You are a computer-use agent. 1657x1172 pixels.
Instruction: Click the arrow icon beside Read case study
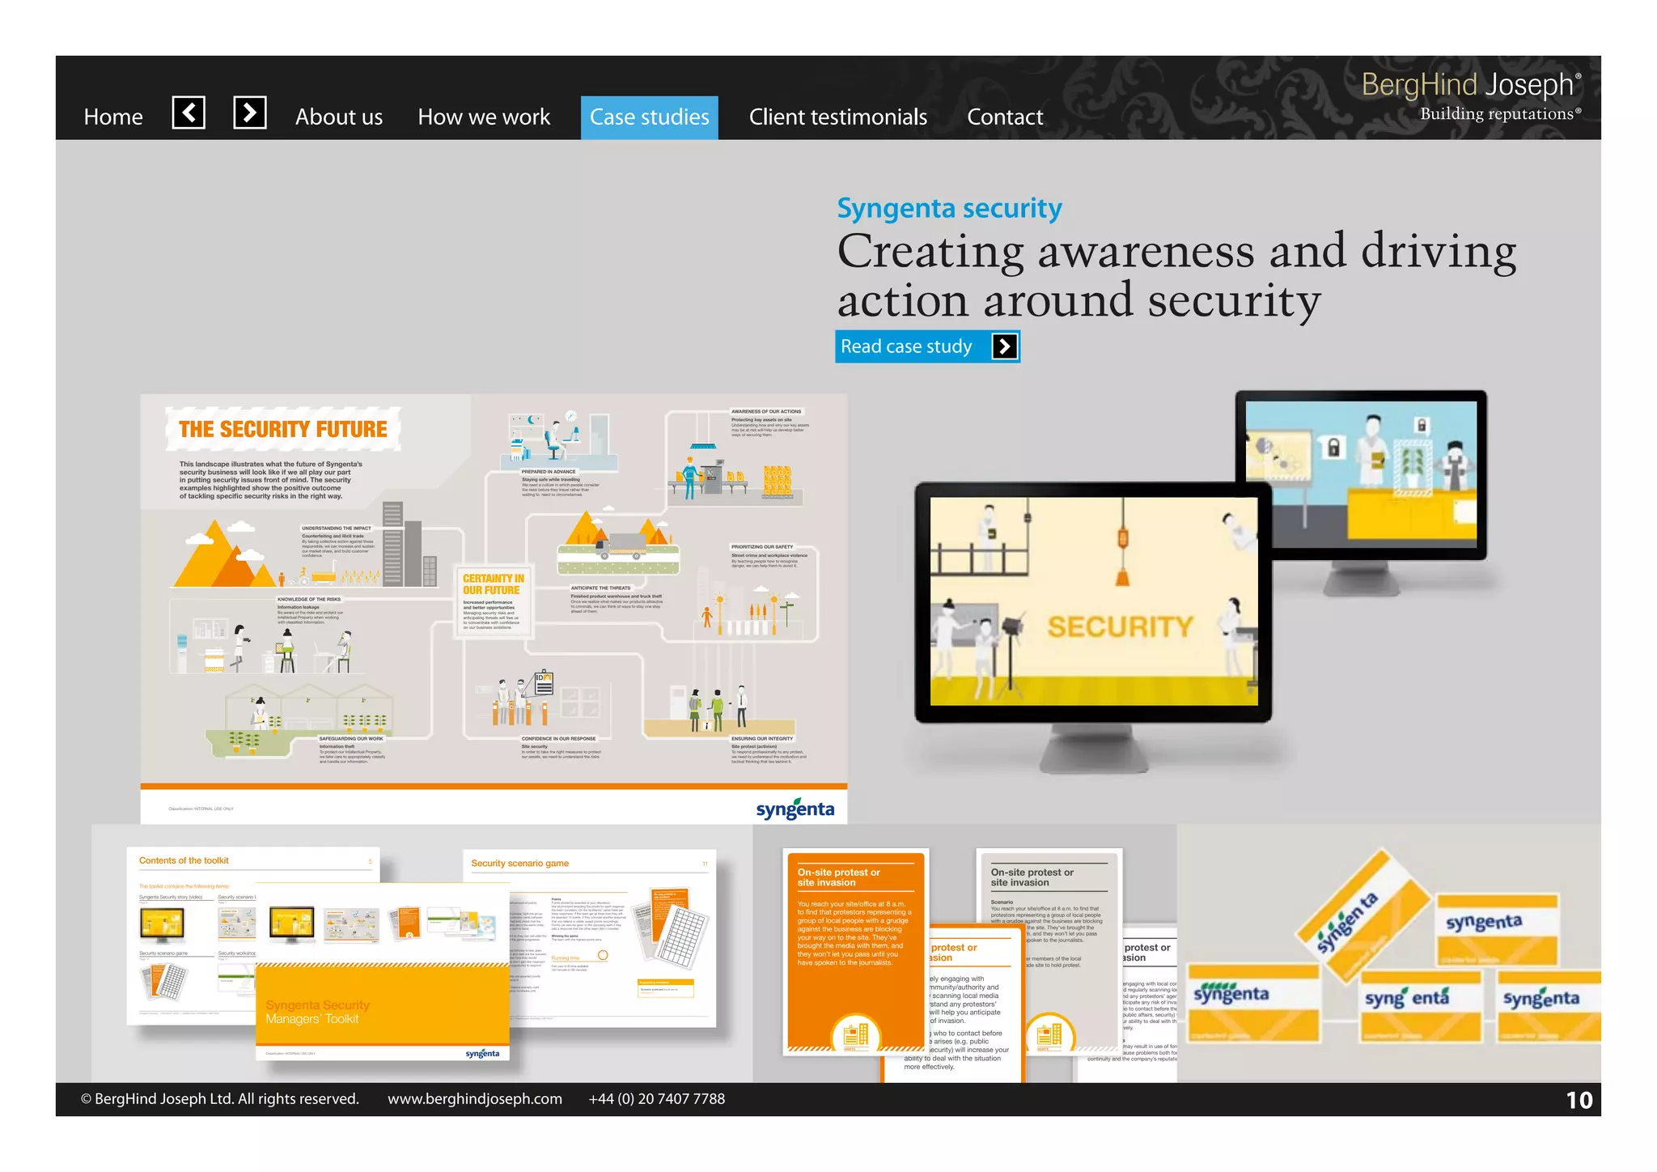[1004, 346]
